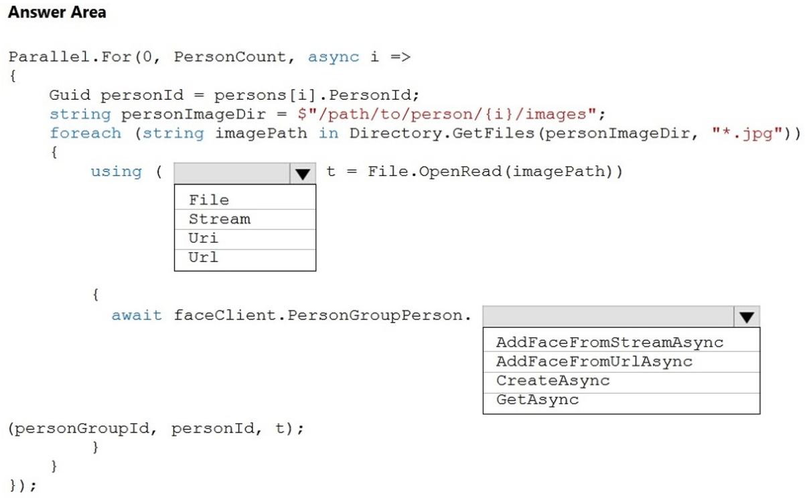Choose CreateAsync in the method dropdown
Screen dimensions: 805x500
click(552, 380)
